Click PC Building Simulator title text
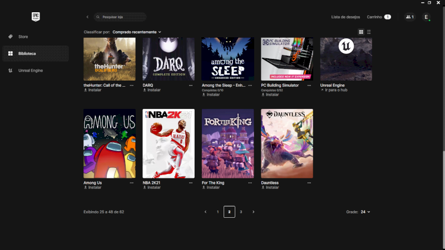Screen dimensions: 445x250 (x=280, y=86)
